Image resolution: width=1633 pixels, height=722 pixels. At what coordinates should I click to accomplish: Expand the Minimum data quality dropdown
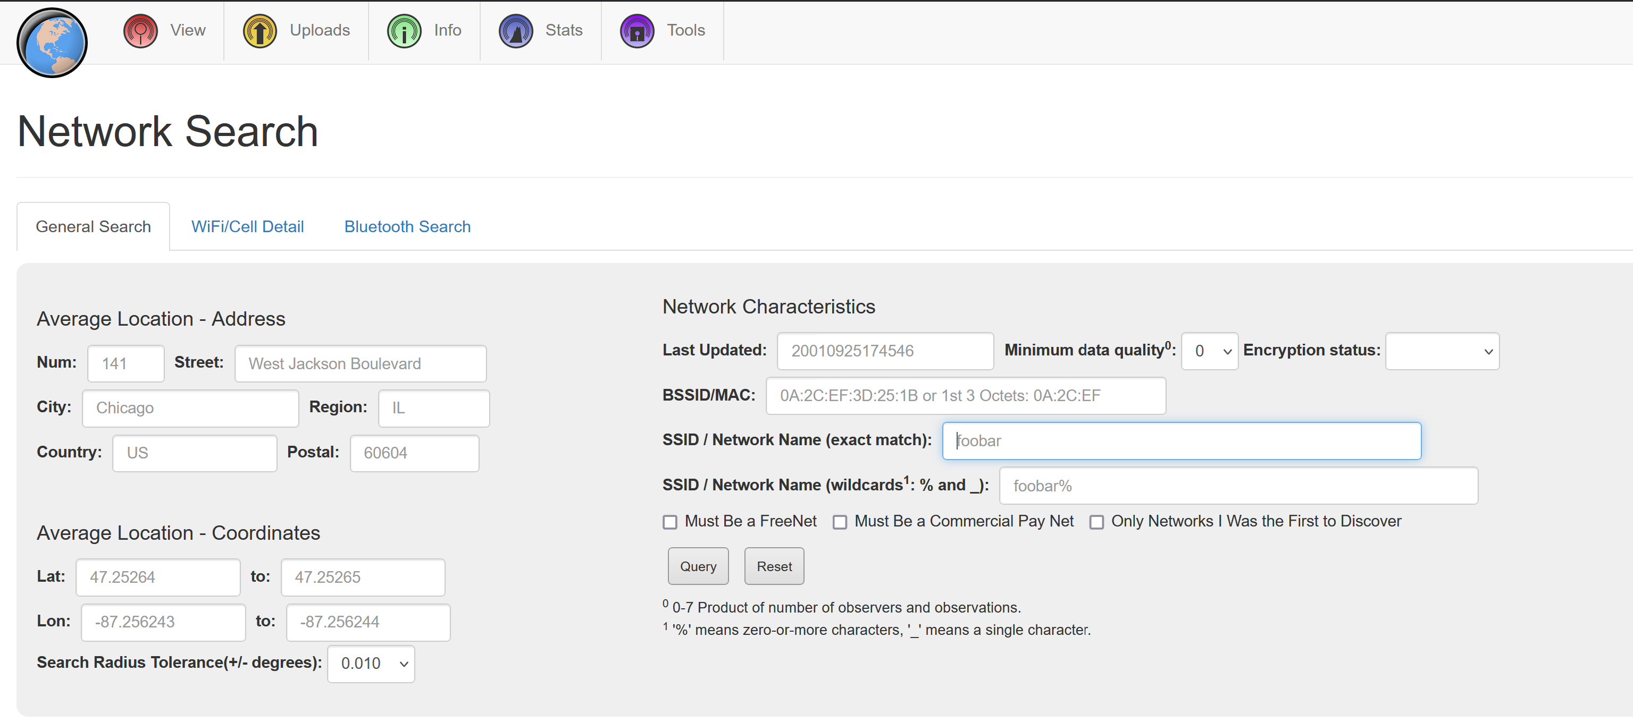point(1210,351)
